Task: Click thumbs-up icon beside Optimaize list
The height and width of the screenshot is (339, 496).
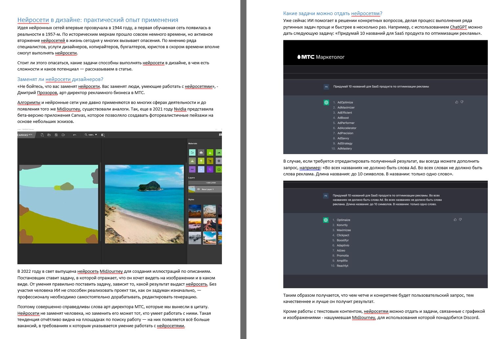Action: [455, 219]
